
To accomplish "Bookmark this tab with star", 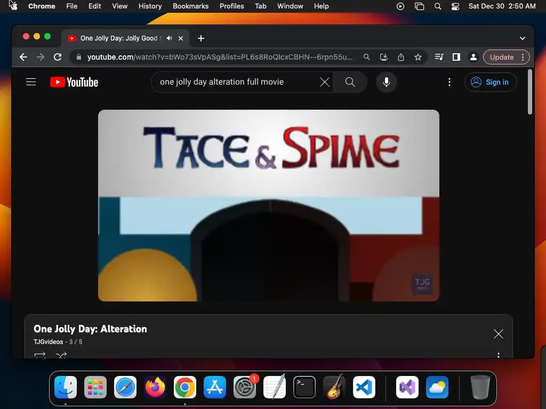I will click(418, 57).
